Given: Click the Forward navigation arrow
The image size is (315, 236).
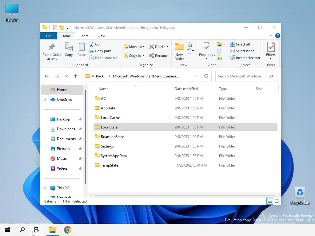Looking at the screenshot, I should click(x=57, y=76).
